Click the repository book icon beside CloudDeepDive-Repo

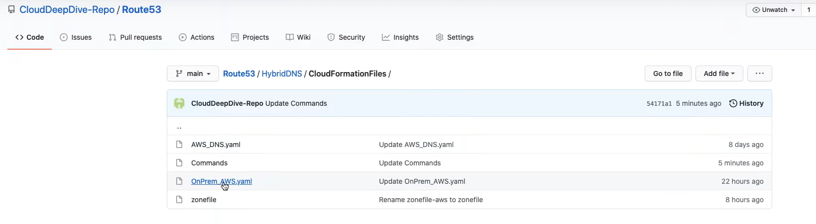tap(11, 9)
